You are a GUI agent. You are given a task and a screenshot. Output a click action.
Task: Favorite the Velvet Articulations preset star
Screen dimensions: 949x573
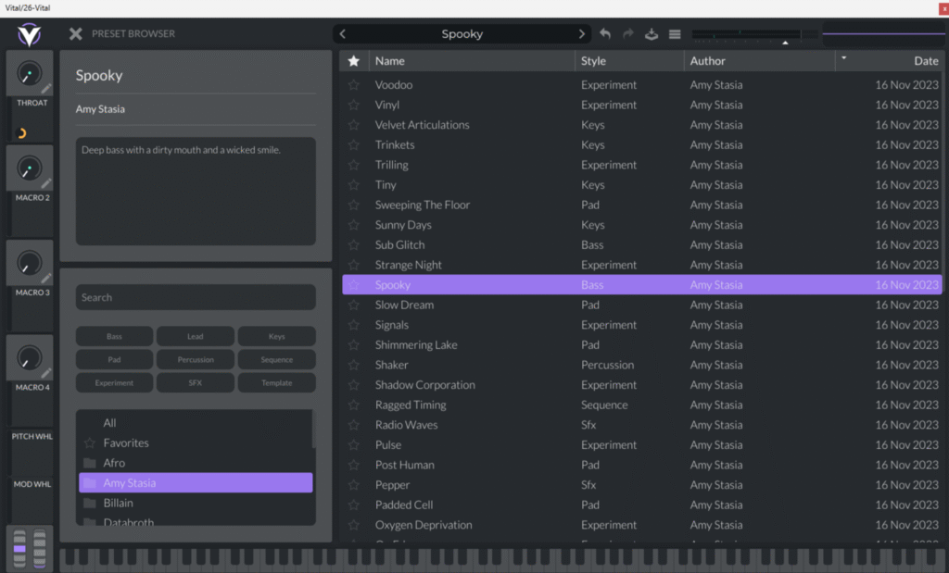pos(354,125)
